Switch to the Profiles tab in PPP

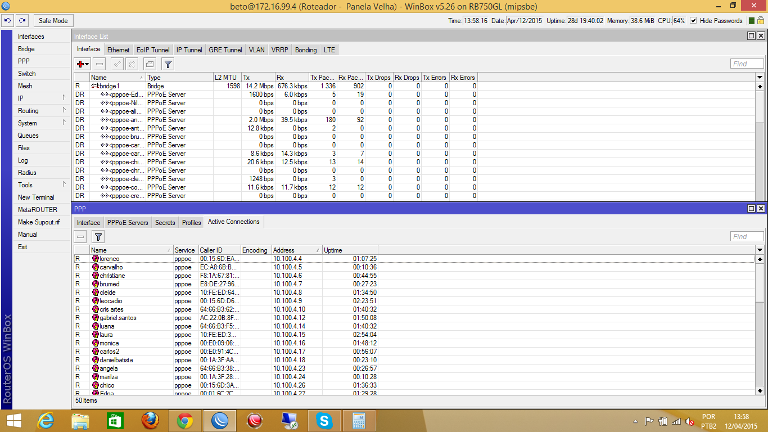[192, 223]
